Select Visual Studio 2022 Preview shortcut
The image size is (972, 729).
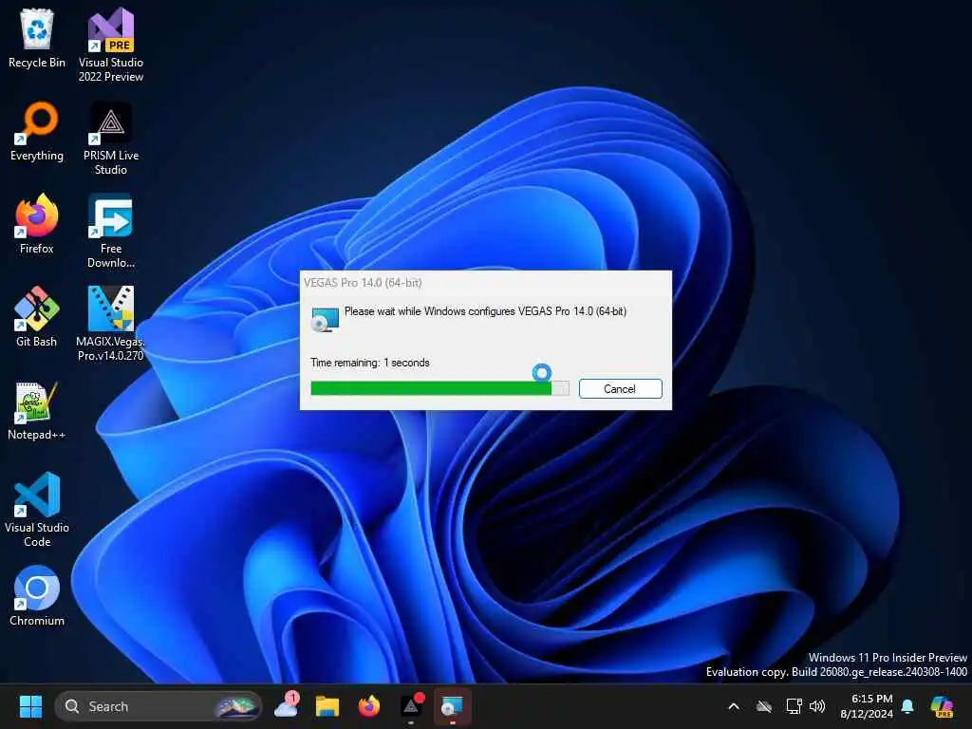[x=111, y=46]
